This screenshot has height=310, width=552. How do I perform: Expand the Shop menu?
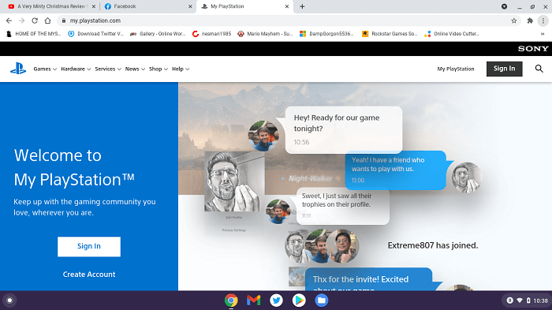coord(159,69)
